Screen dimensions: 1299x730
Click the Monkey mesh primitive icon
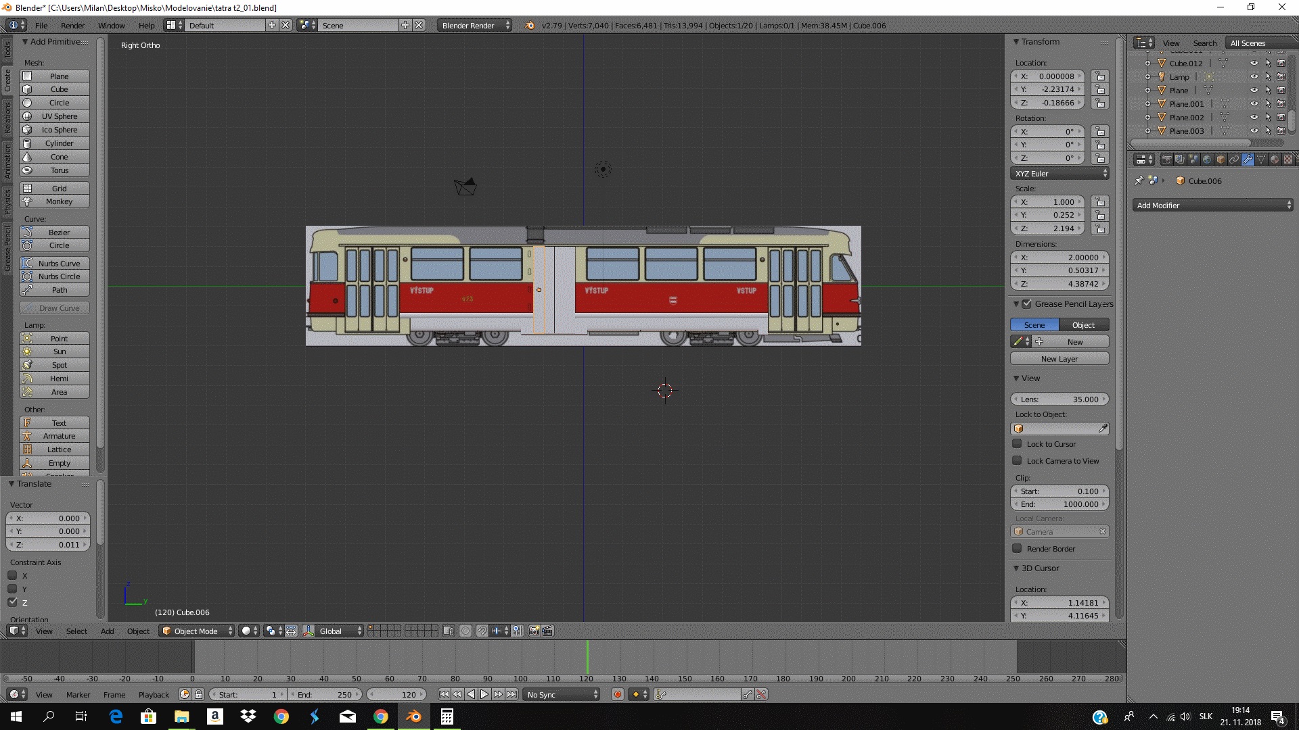tap(27, 201)
